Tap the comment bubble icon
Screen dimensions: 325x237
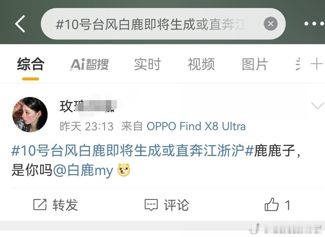(x=151, y=205)
